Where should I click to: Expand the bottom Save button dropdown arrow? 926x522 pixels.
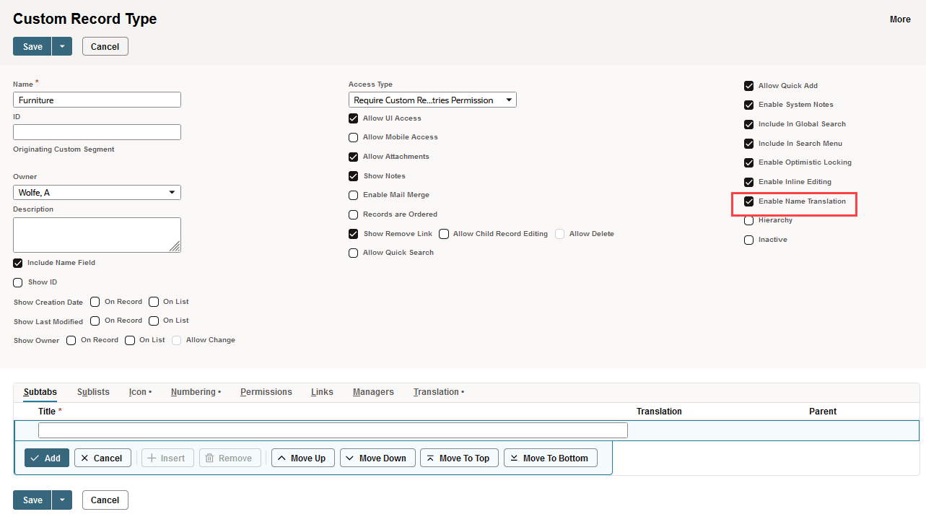(x=62, y=500)
